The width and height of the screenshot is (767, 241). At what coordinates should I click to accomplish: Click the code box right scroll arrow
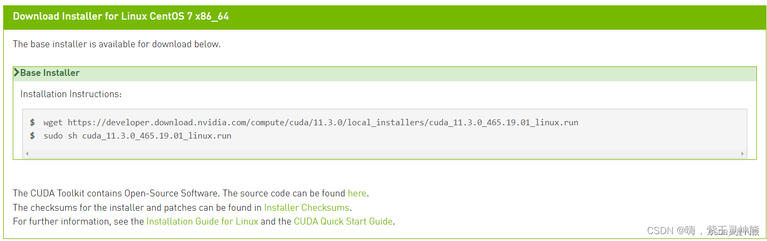743,153
